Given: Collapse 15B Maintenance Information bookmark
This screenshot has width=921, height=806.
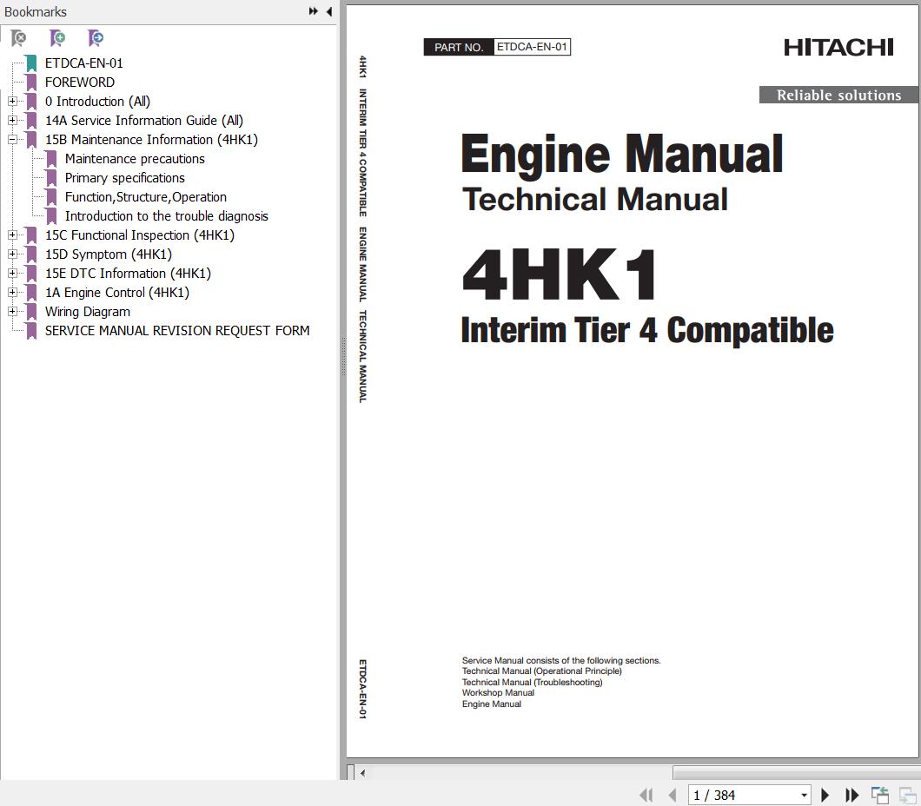Looking at the screenshot, I should (12, 139).
